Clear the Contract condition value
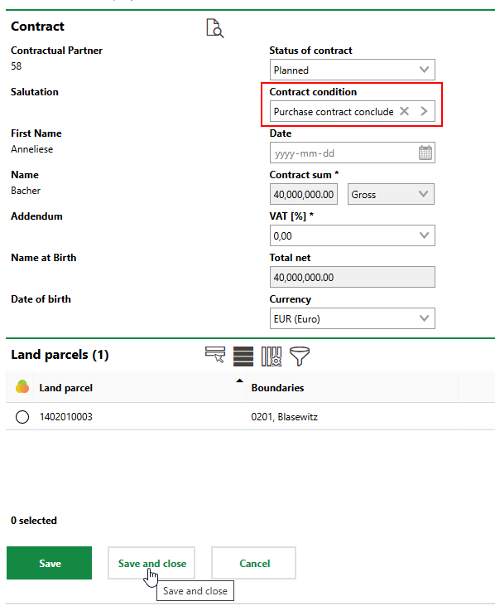Viewport: 495px width, 611px height. pos(404,111)
